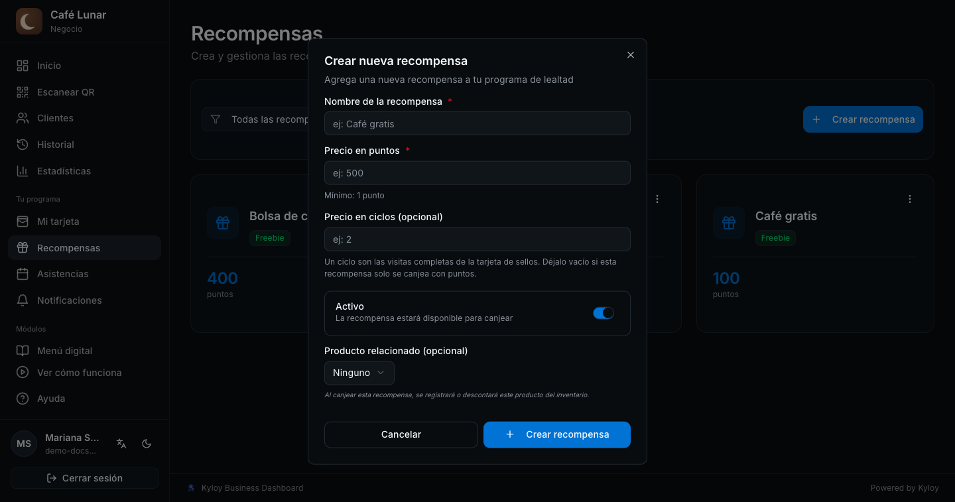Image resolution: width=955 pixels, height=502 pixels.
Task: Click the Menú digital book icon
Action: click(x=23, y=351)
